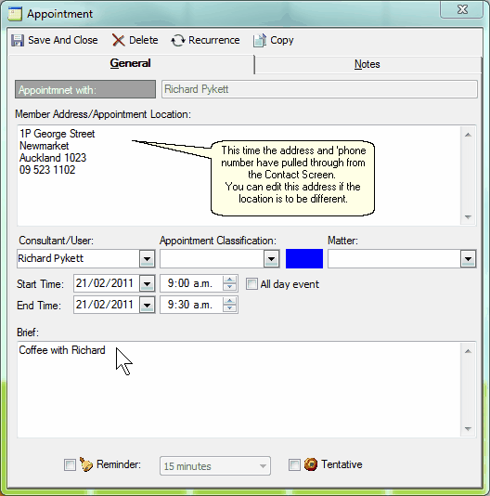The image size is (490, 496).
Task: Click the red X Delete icon
Action: [x=118, y=41]
